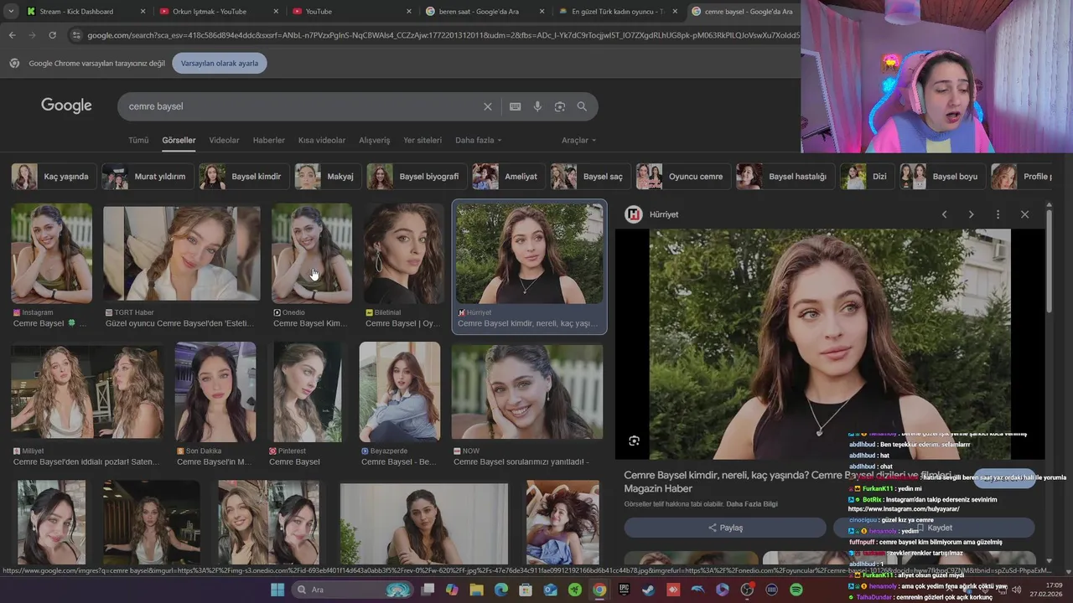Image resolution: width=1073 pixels, height=603 pixels.
Task: Open three-dot options menu in preview panel
Action: 998,214
